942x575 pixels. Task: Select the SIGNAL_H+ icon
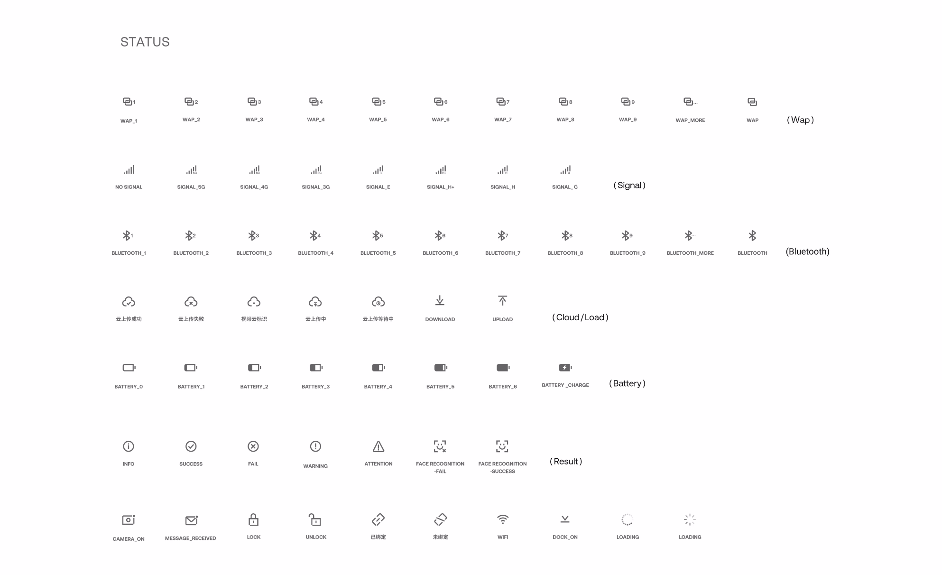tap(441, 169)
